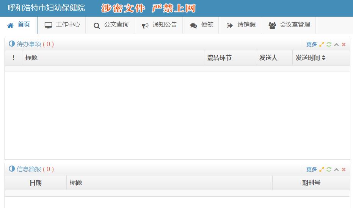
Task: Open 更多 link in 信息简报 panel
Action: point(311,169)
